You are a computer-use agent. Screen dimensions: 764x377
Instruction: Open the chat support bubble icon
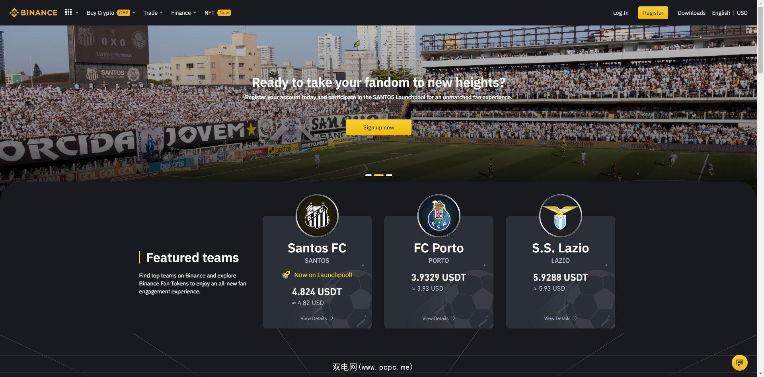[x=740, y=363]
